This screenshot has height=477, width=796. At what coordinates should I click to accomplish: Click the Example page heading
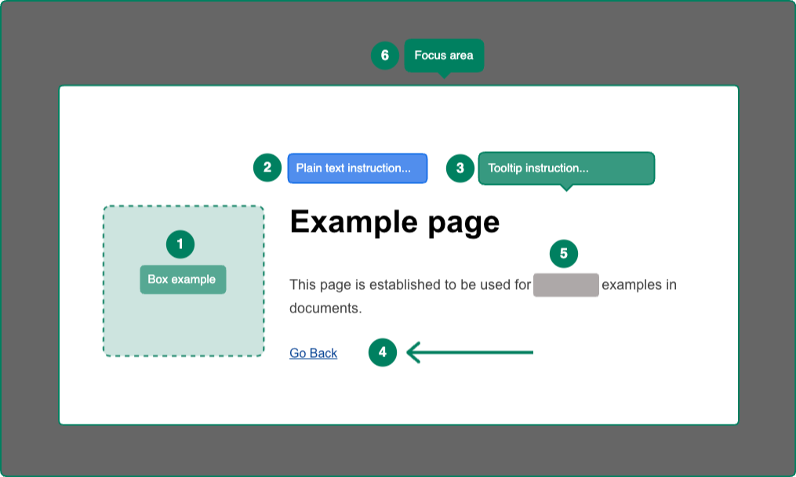point(394,222)
